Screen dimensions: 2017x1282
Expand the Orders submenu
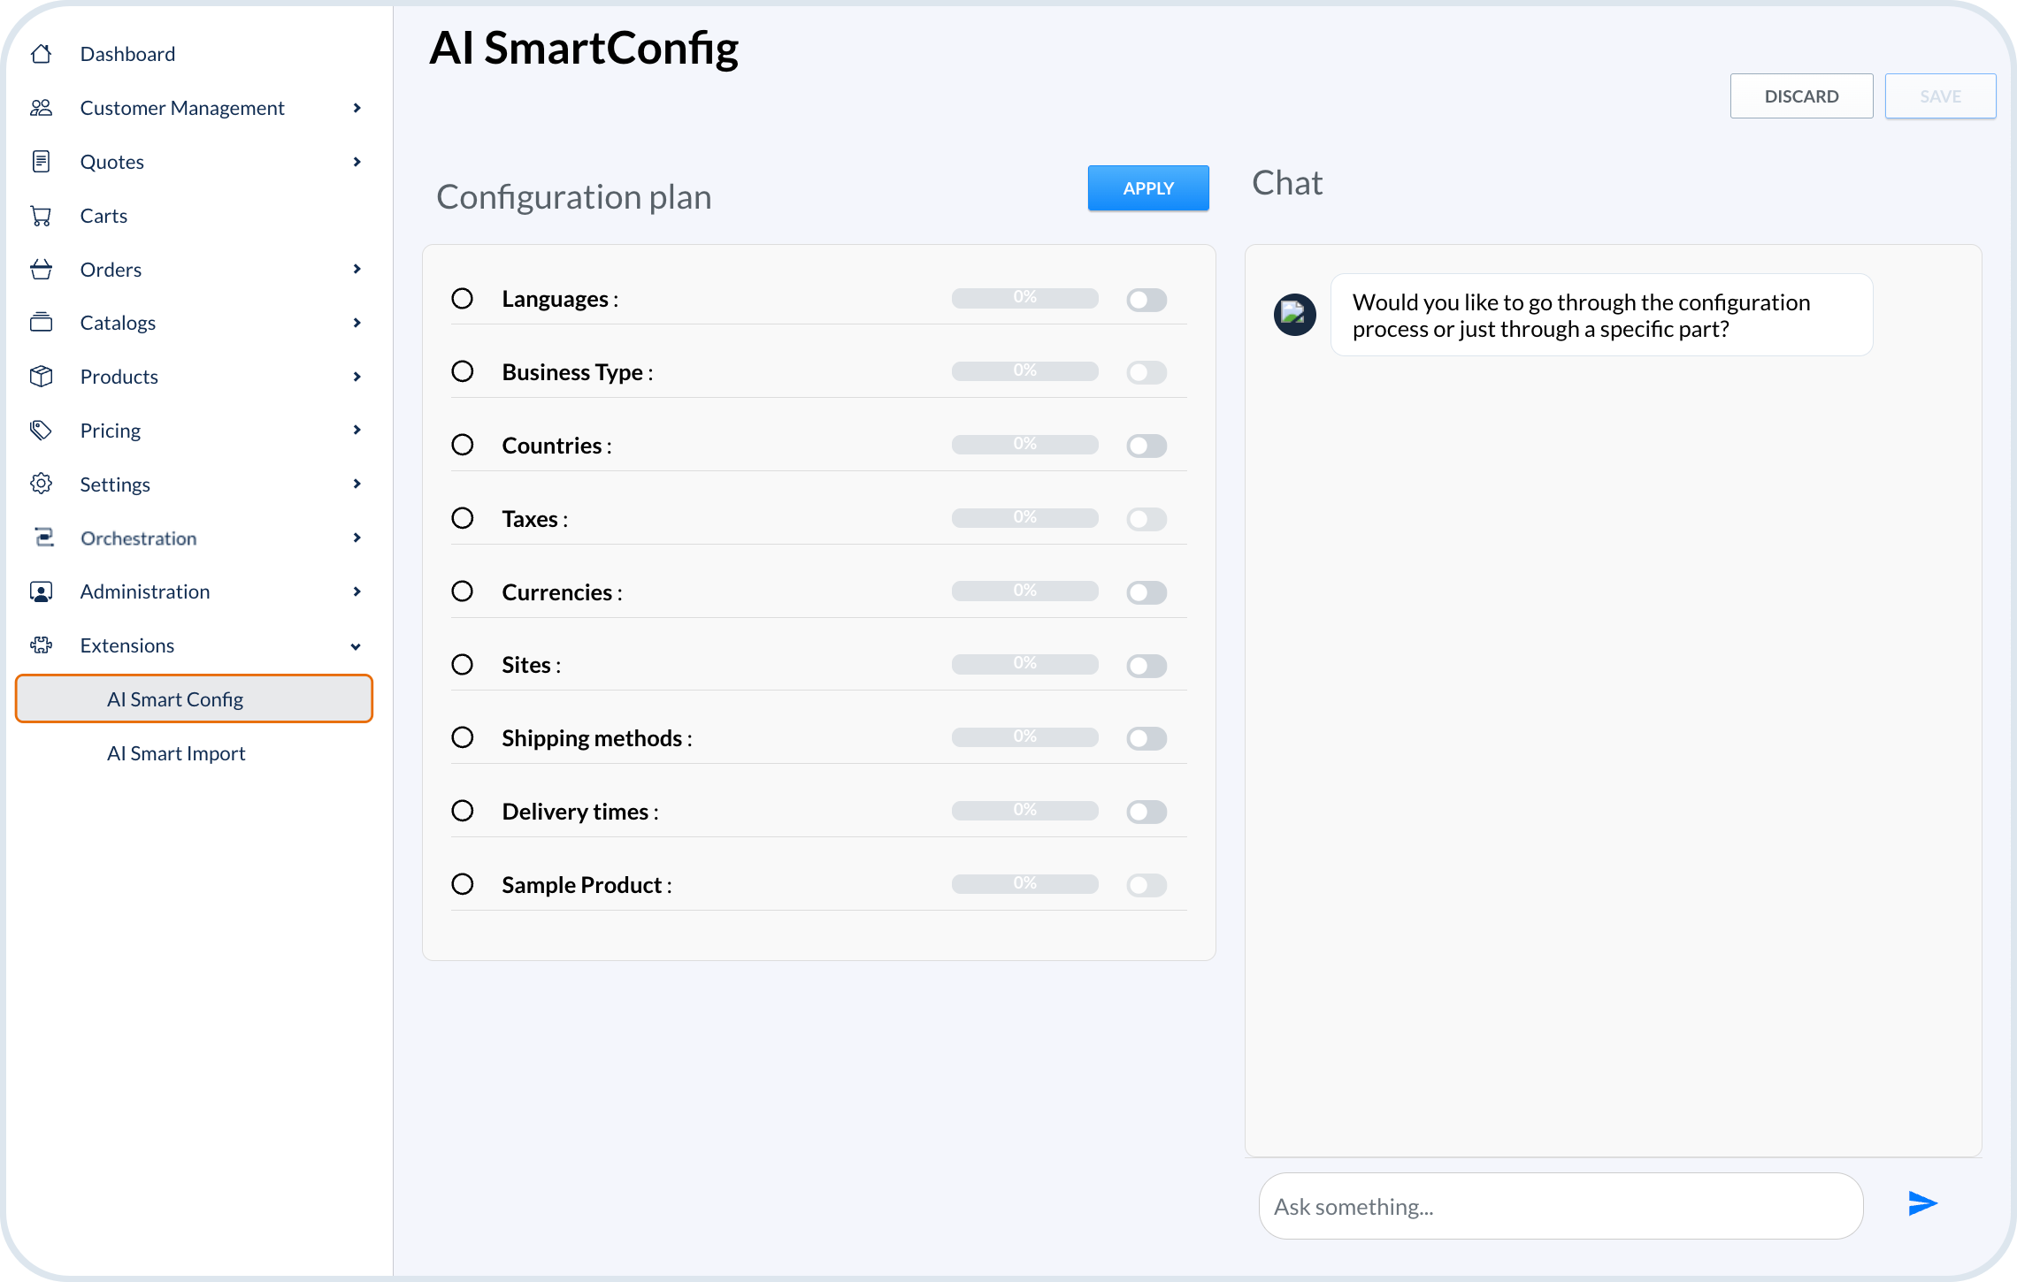(x=357, y=269)
